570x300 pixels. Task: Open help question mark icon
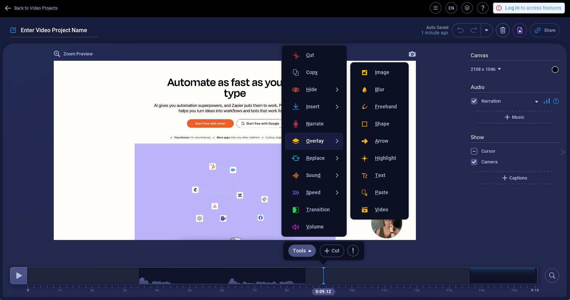point(483,8)
